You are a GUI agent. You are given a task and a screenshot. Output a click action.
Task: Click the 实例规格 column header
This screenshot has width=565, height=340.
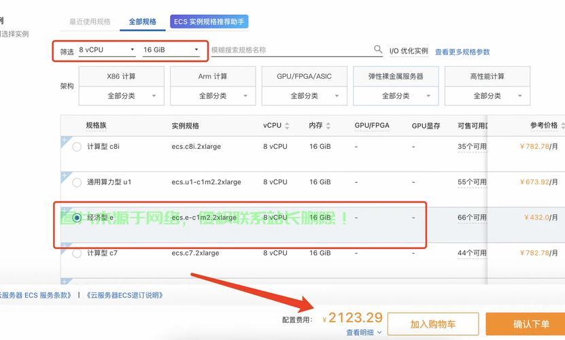coord(185,126)
